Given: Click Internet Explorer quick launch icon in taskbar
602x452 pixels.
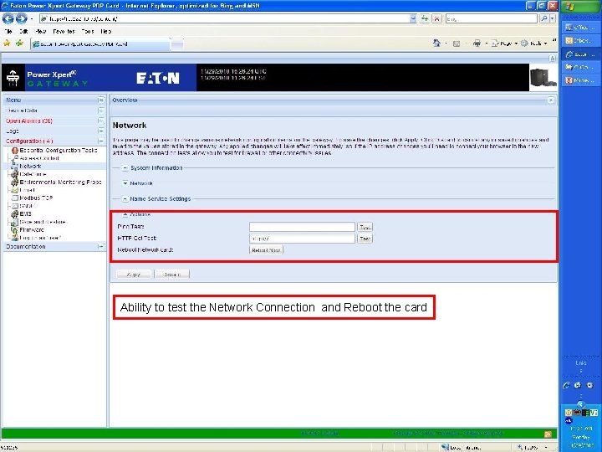Looking at the screenshot, I should [566, 386].
